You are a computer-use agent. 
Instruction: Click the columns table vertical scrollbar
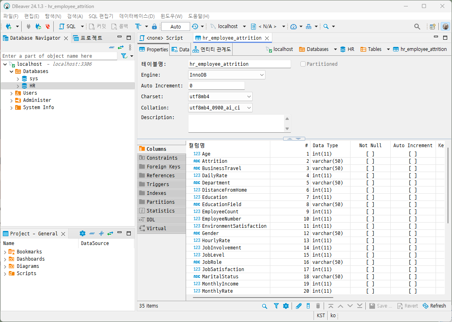click(448, 184)
